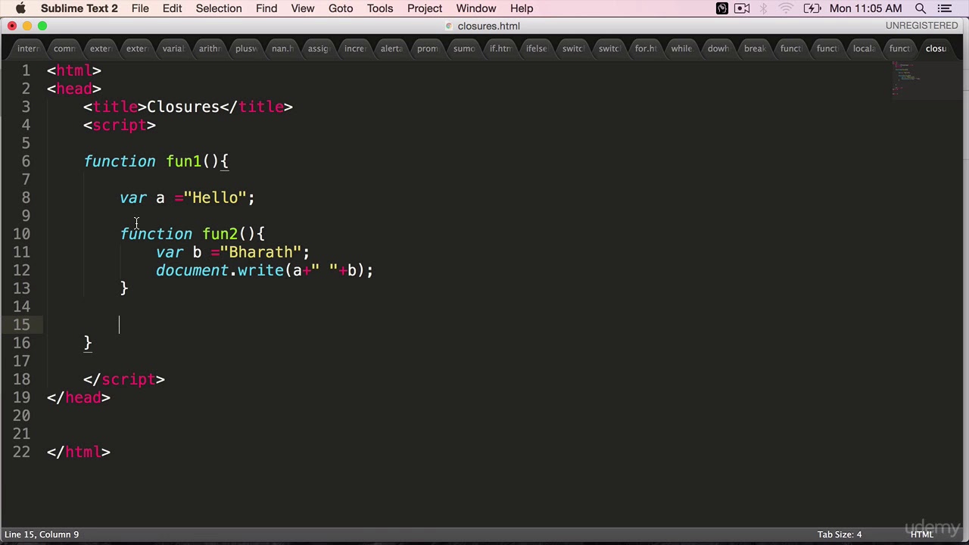Open the Project menu
This screenshot has width=969, height=545.
425,8
